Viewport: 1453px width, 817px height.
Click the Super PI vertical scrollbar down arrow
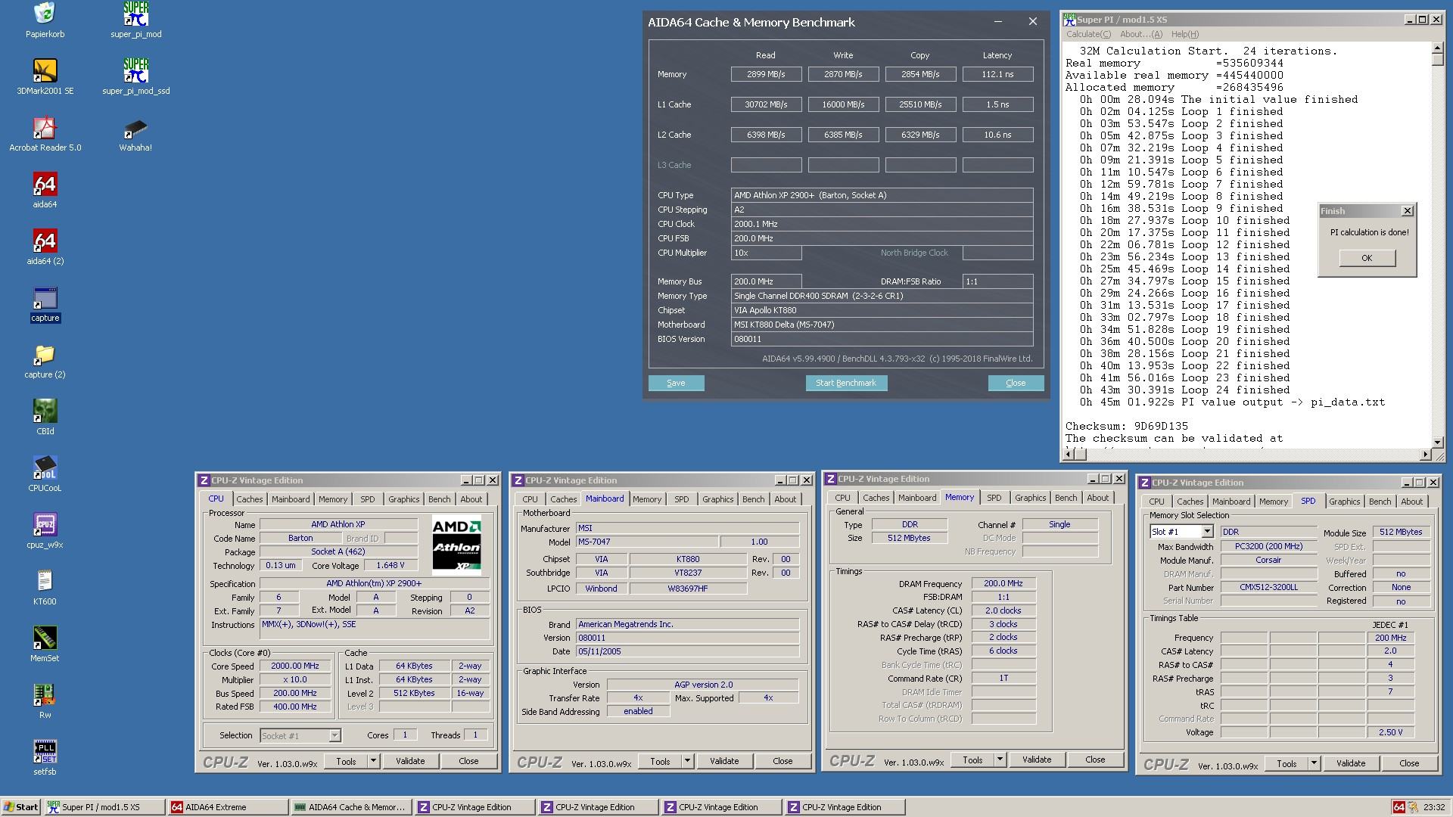(x=1438, y=442)
